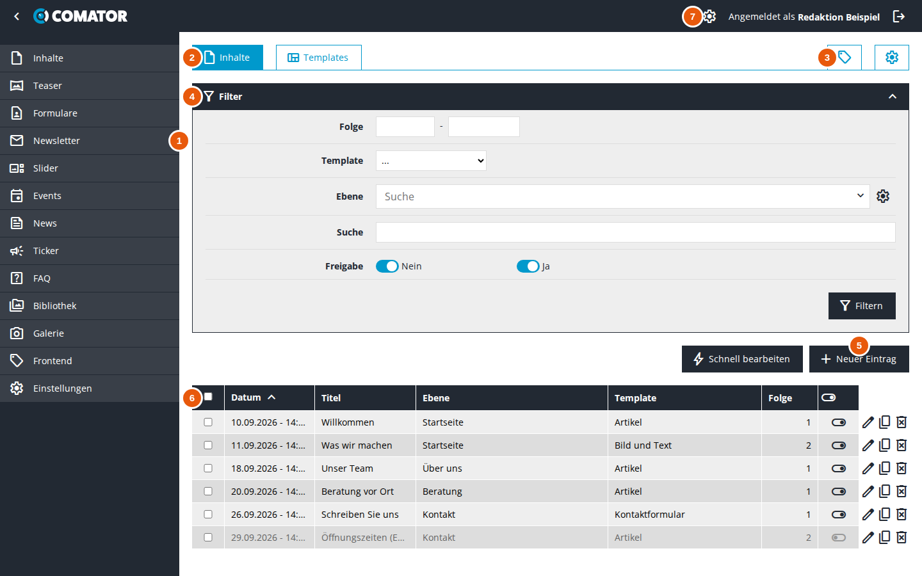The image size is (922, 576).
Task: Click the Filtern button
Action: [x=862, y=306]
